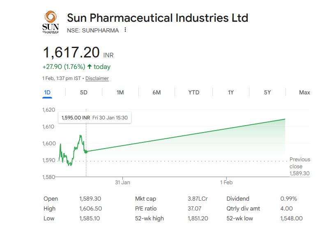Click the green data point marker on chart
The image size is (318, 238).
[85, 151]
